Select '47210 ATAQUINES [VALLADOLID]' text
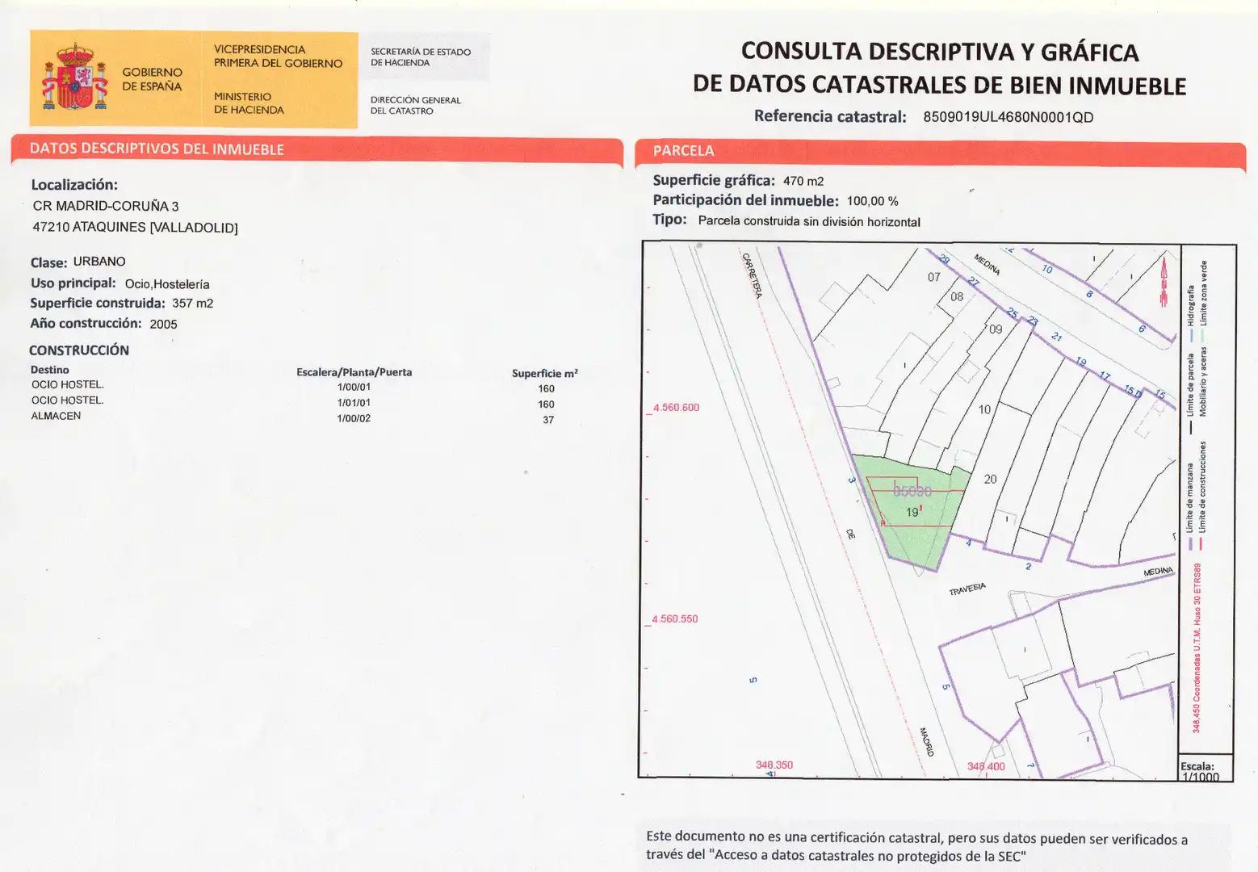This screenshot has height=872, width=1258. [x=135, y=228]
